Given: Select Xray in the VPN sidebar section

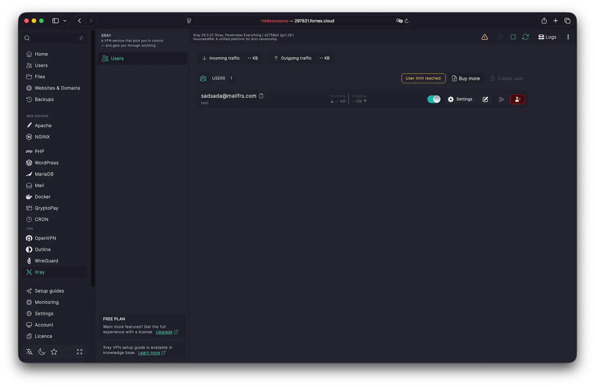Looking at the screenshot, I should tap(40, 272).
